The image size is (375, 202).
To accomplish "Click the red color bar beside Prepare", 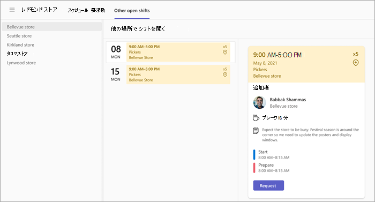I will (x=254, y=168).
